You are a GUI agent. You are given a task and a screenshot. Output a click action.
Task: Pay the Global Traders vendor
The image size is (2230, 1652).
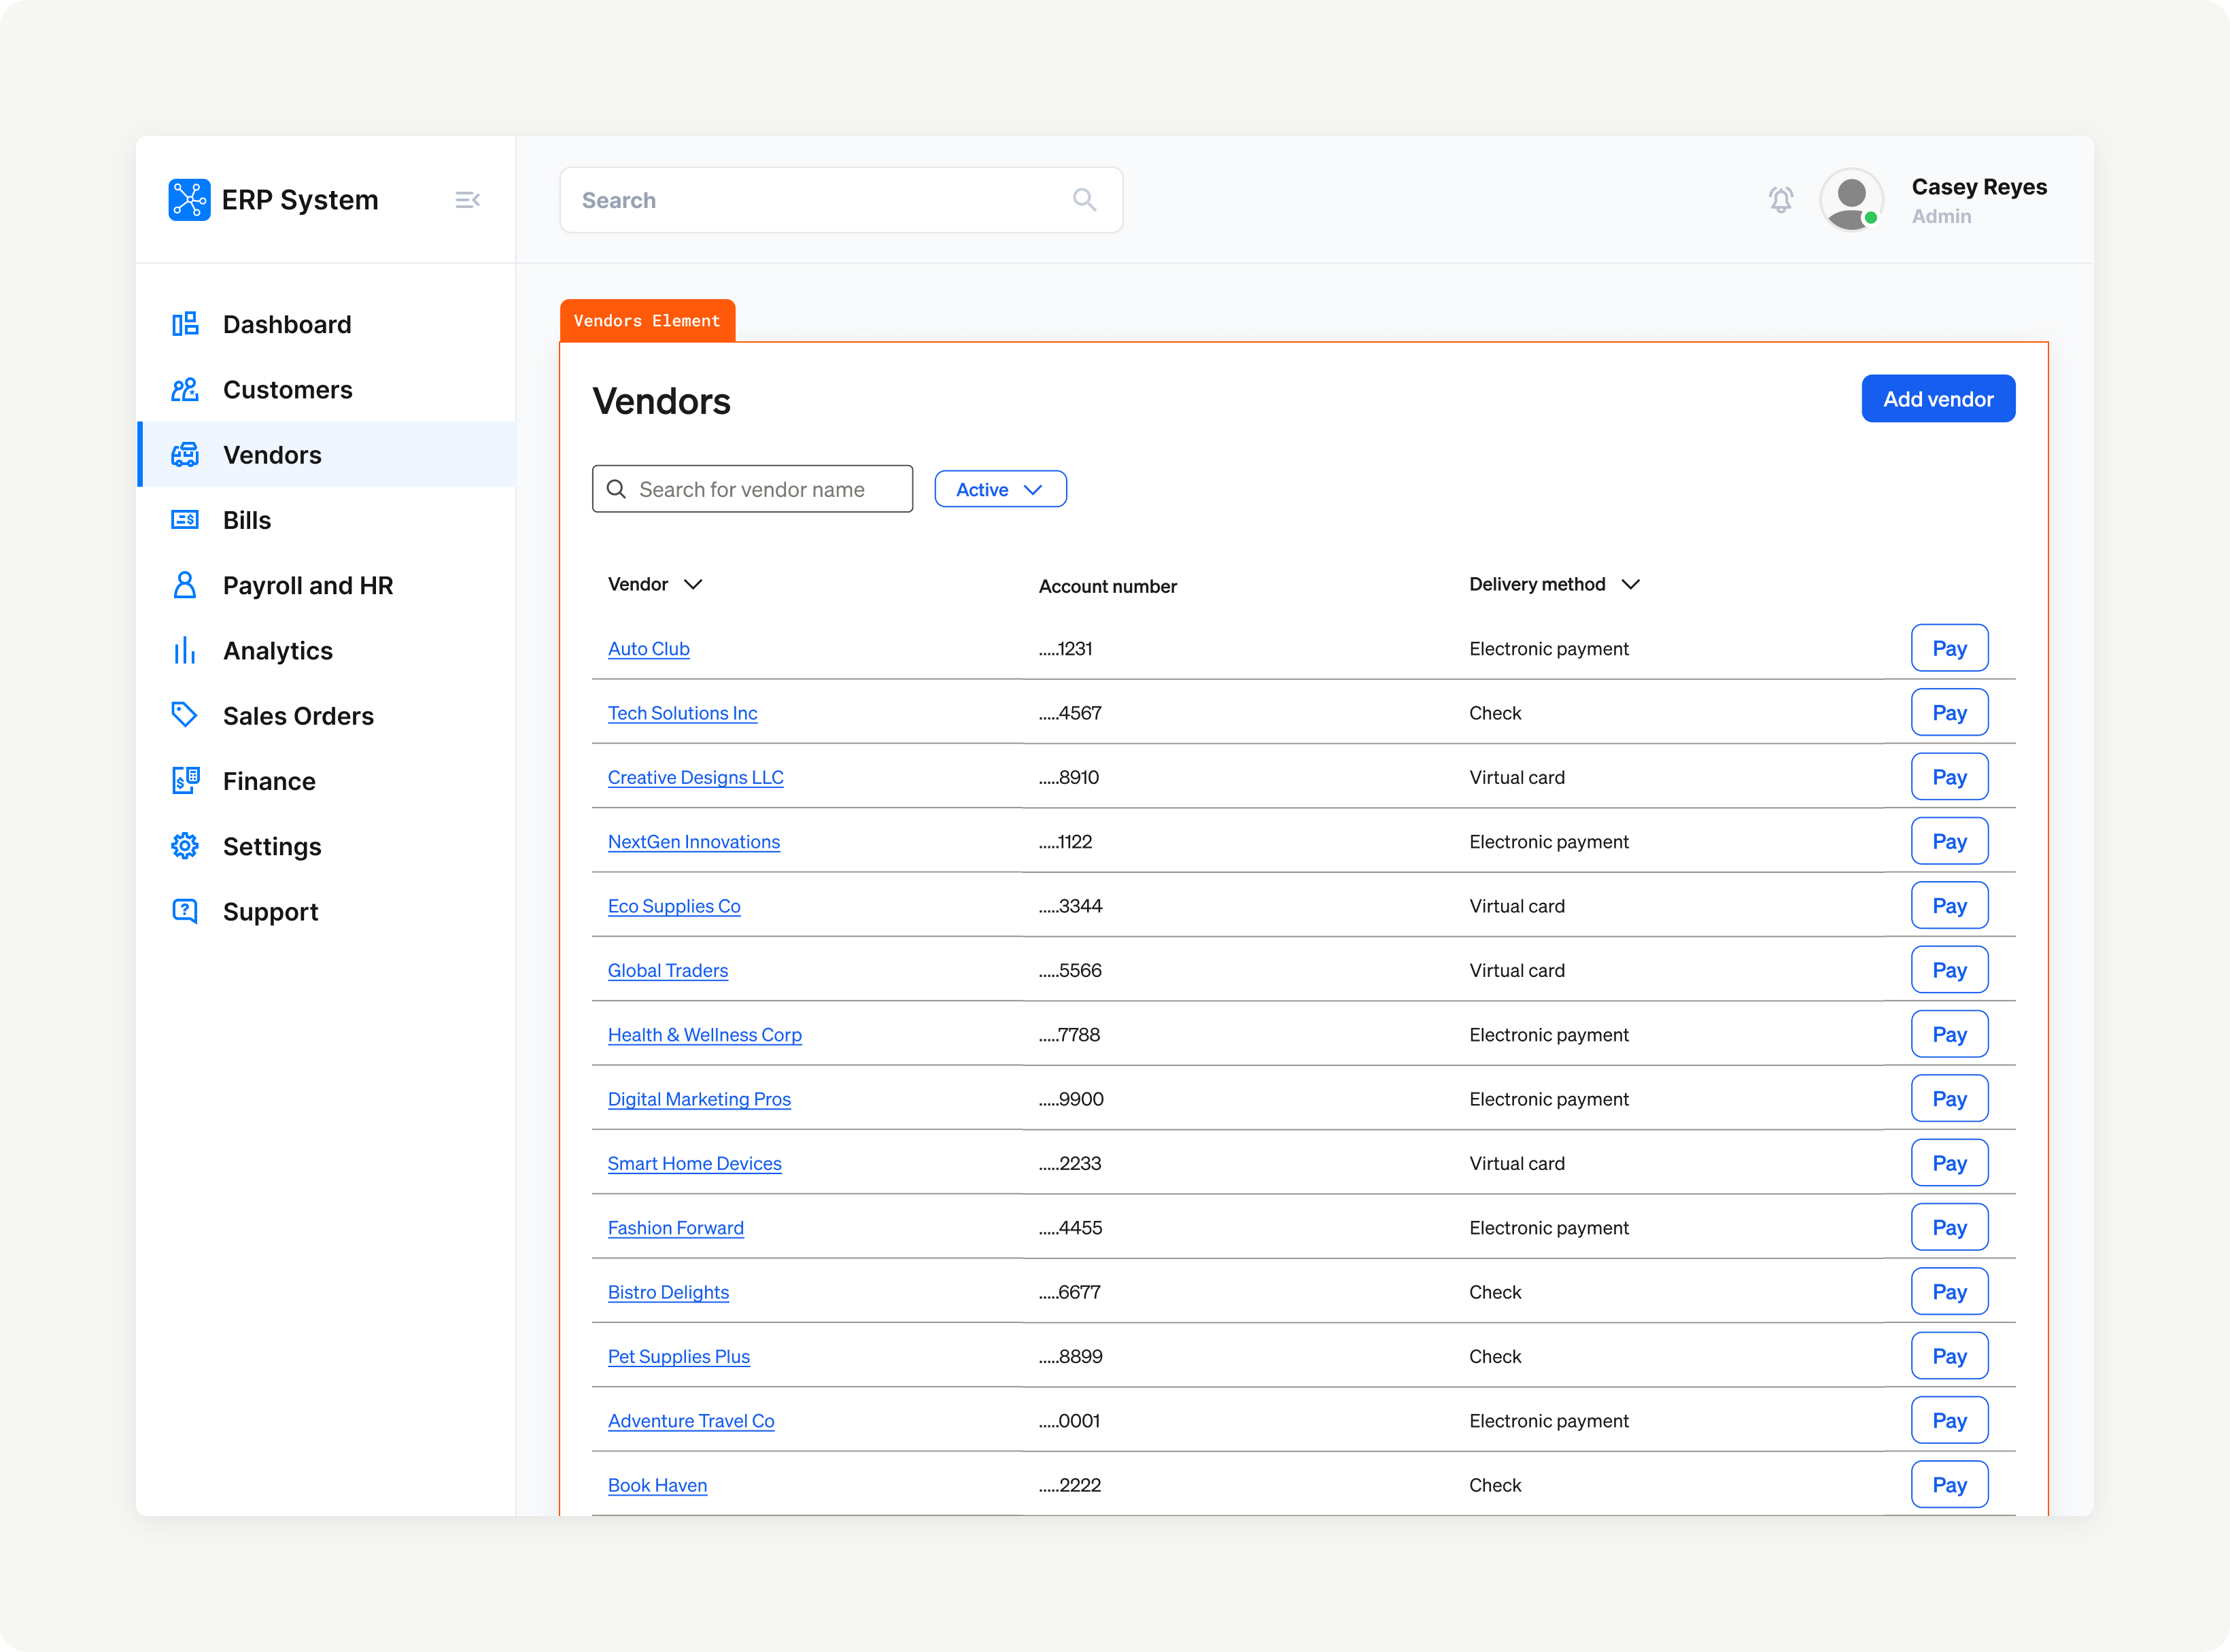pyautogui.click(x=1948, y=970)
